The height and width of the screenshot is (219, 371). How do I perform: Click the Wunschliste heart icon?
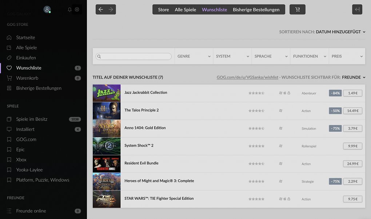[9, 68]
